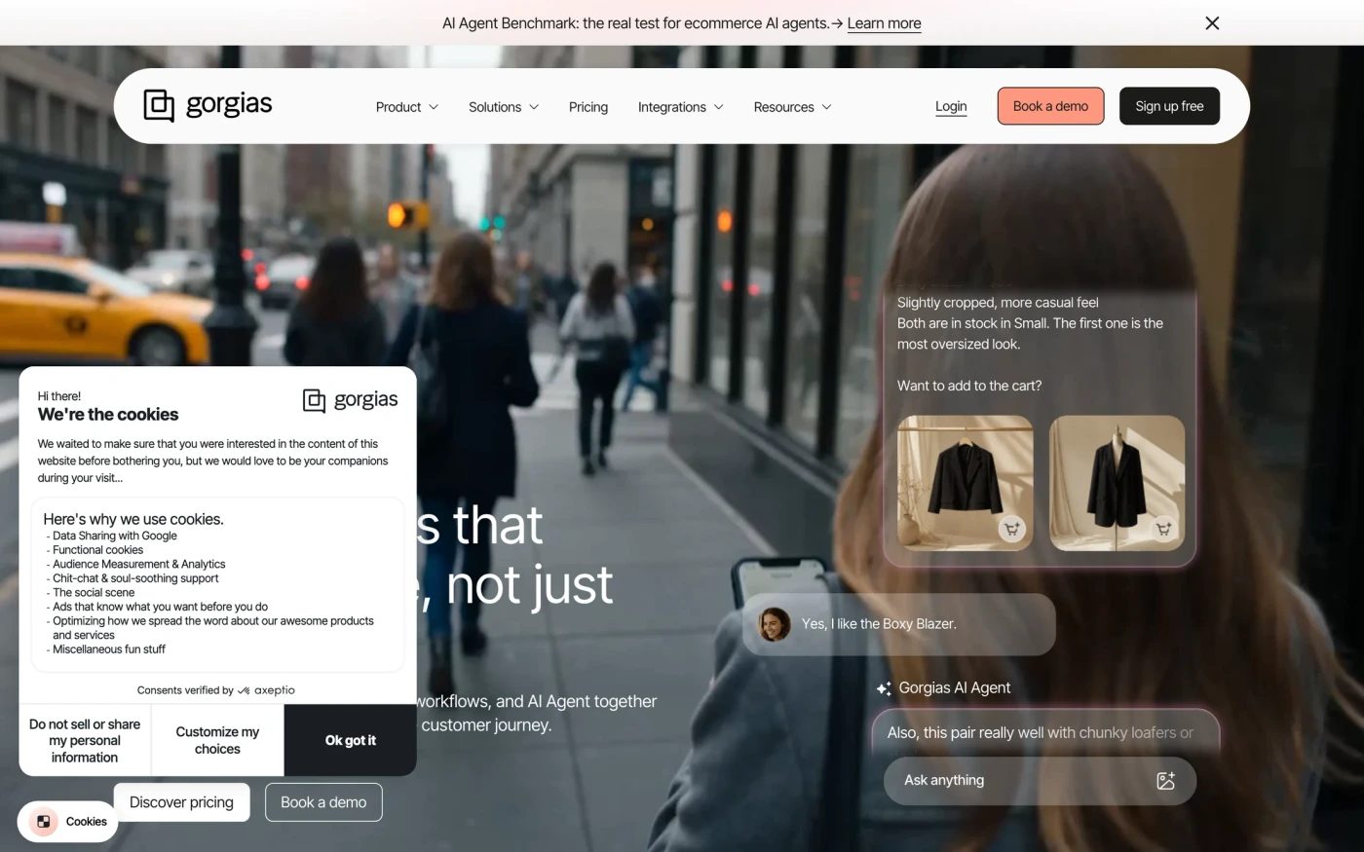Image resolution: width=1364 pixels, height=852 pixels.
Task: Expand the Integrations menu
Action: pyautogui.click(x=681, y=107)
